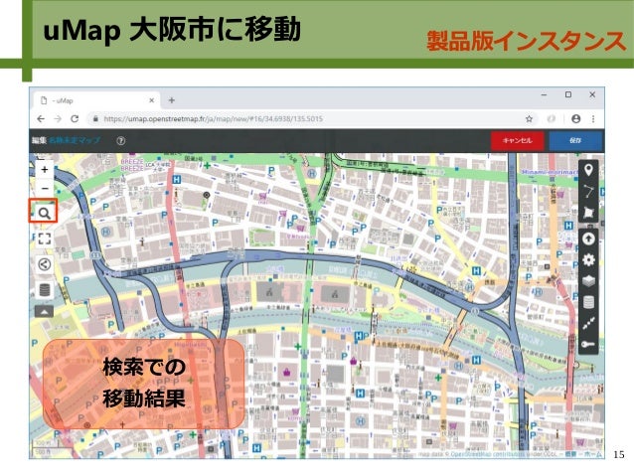Image resolution: width=634 pixels, height=476 pixels.
Task: Collapse the left controls with up arrow
Action: pyautogui.click(x=45, y=311)
